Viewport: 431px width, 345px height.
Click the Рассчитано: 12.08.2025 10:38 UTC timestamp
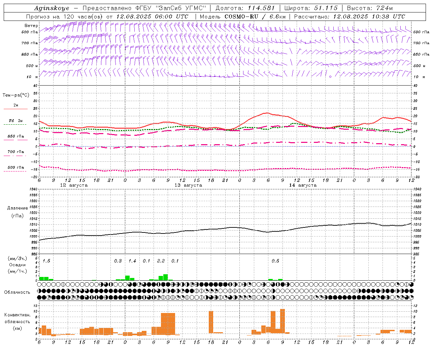(350, 17)
